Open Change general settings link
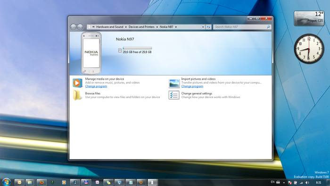330x186 pixels. 197,93
